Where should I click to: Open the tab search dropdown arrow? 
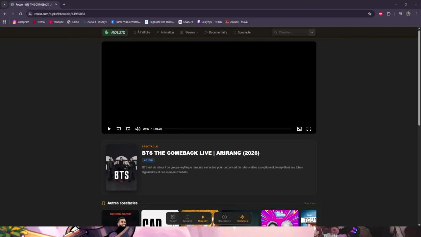point(4,4)
